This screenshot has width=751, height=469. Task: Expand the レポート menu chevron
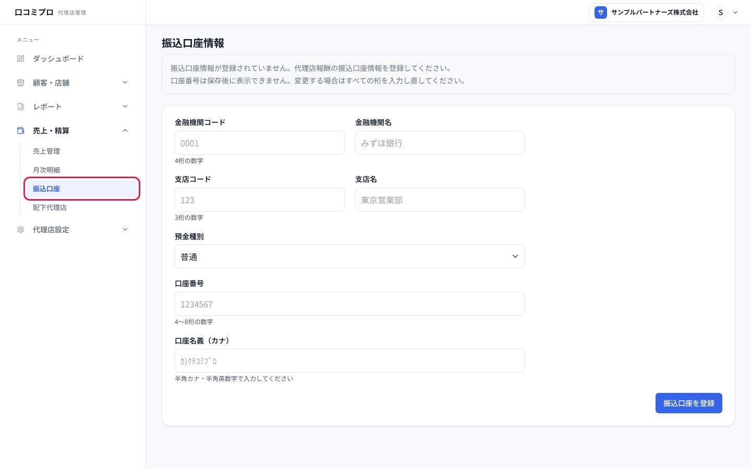click(125, 106)
